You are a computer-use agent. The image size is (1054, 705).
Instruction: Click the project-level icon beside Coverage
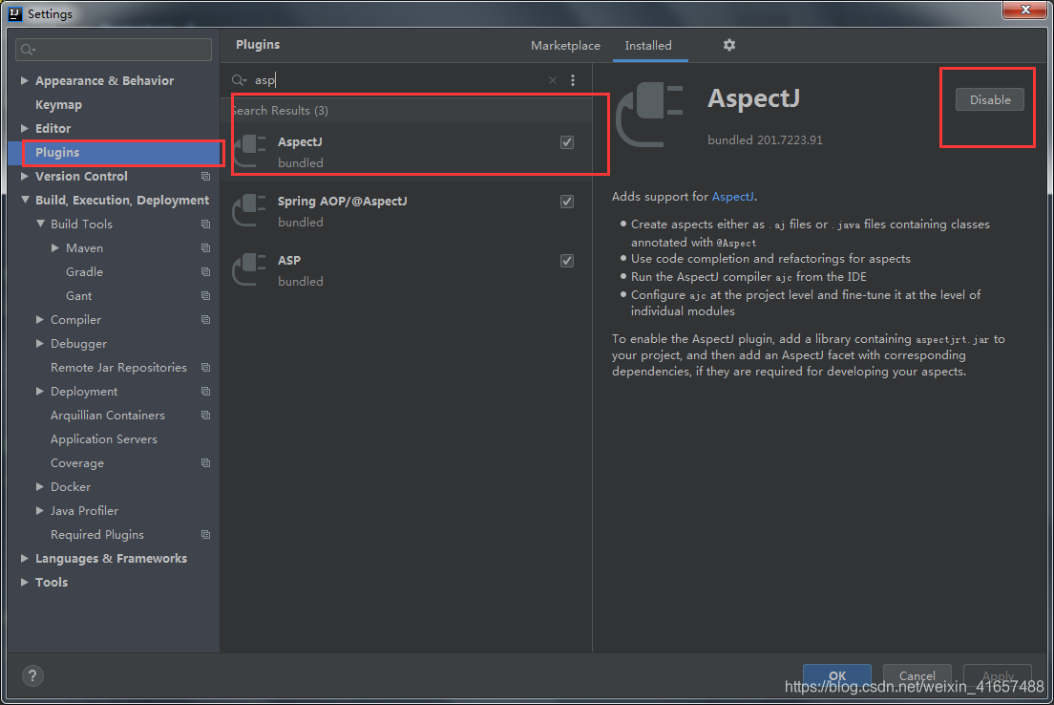point(205,462)
